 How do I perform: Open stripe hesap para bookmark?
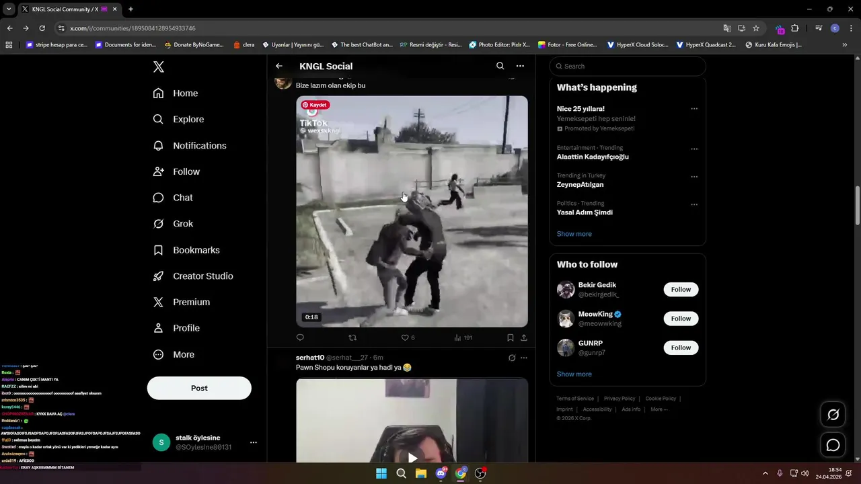pos(57,45)
